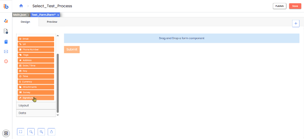Click the zoom out magnifier icon

tap(31, 132)
